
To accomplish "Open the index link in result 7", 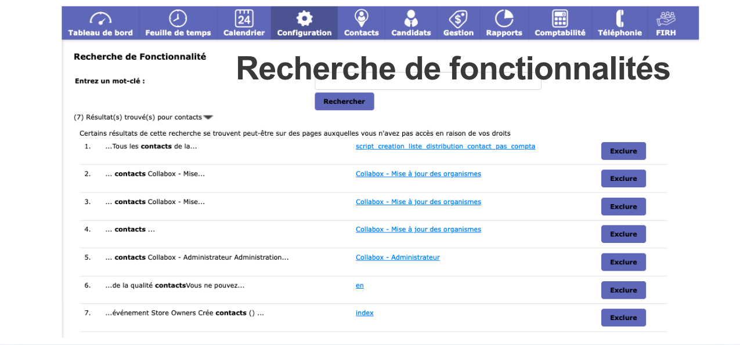I will (x=364, y=313).
